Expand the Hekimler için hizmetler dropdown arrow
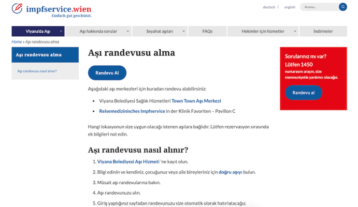The width and height of the screenshot is (358, 207). point(294,32)
